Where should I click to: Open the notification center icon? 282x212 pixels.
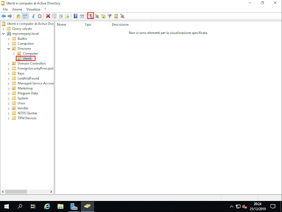pos(273,207)
